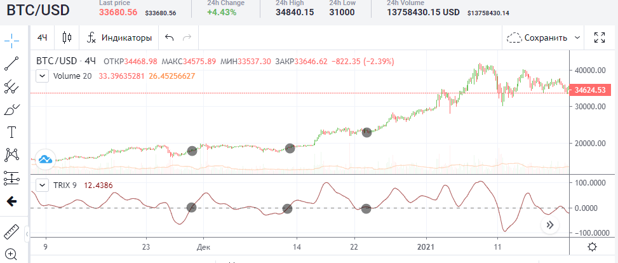The width and height of the screenshot is (618, 263).
Task: Expand the dropdown arrow next to Сохранить
Action: click(577, 37)
